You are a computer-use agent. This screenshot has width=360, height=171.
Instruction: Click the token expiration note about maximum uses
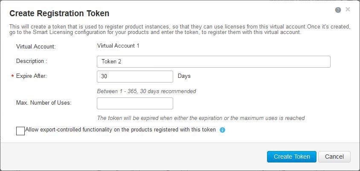tap(201, 118)
